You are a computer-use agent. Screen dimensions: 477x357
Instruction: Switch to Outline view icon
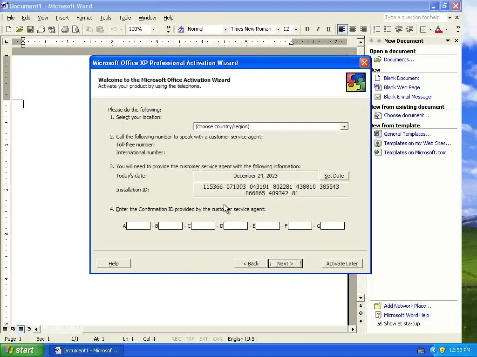(x=28, y=329)
